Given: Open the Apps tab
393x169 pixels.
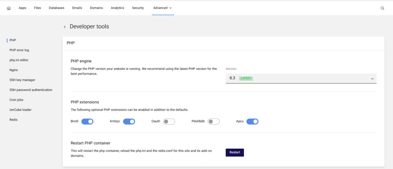Looking at the screenshot, I should (x=23, y=8).
